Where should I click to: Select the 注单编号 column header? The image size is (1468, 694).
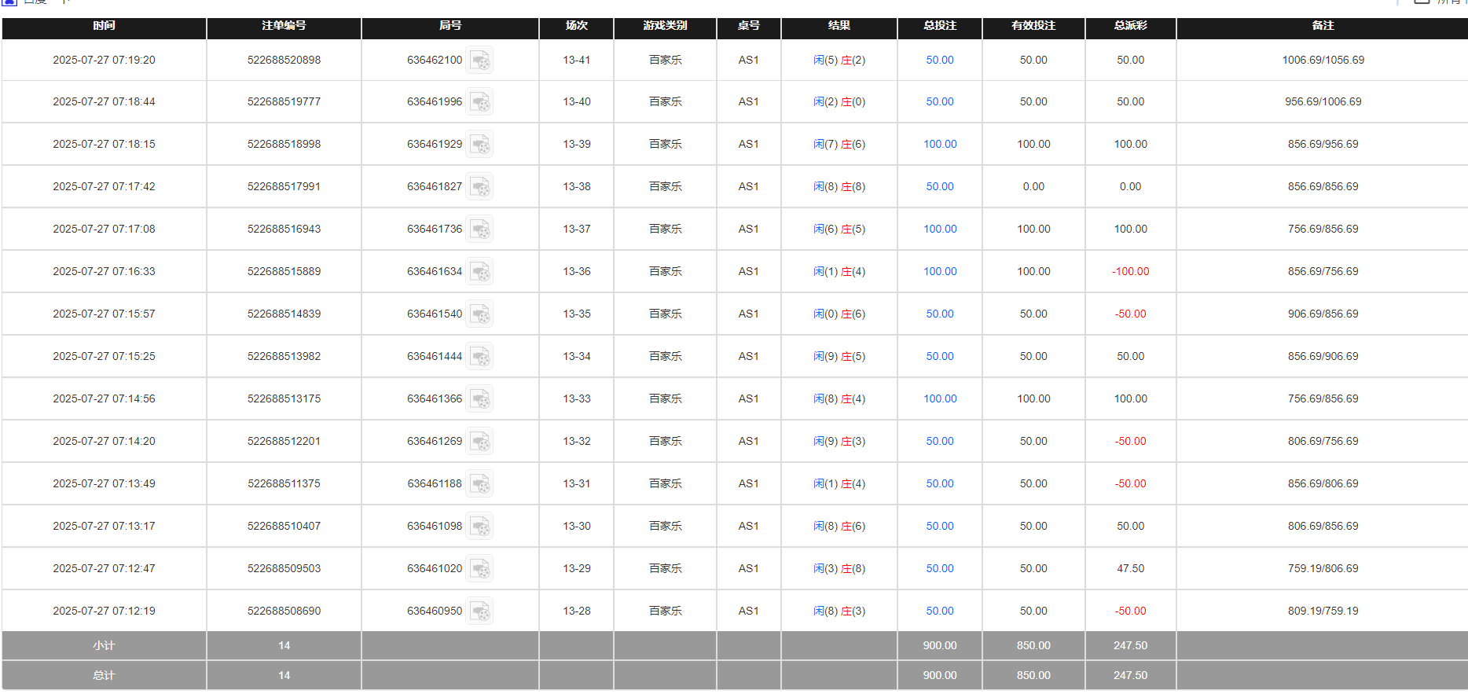(x=284, y=26)
